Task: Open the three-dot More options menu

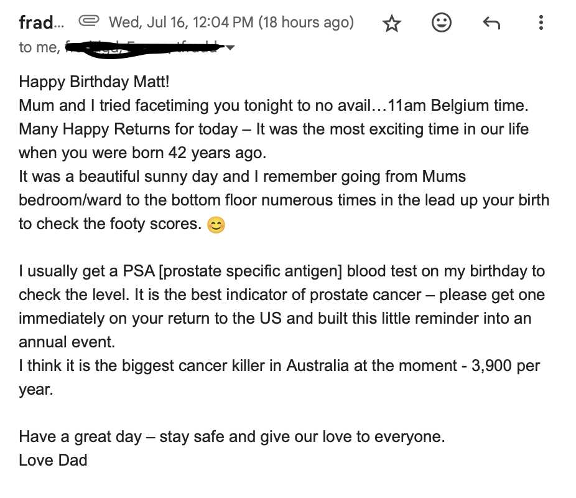Action: point(541,23)
